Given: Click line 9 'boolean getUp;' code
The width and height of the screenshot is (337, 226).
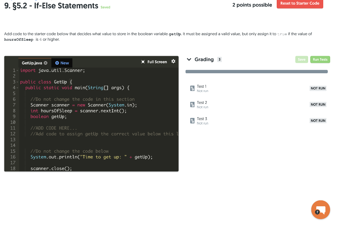Looking at the screenshot, I should tap(49, 116).
